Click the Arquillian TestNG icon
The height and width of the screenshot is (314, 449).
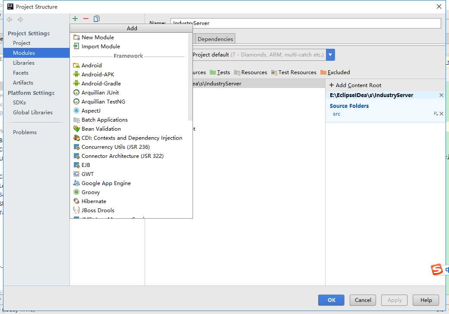tap(76, 101)
